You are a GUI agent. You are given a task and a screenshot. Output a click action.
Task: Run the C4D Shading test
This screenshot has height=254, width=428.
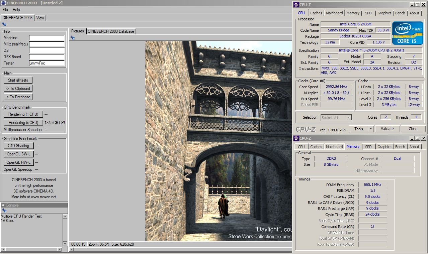point(19,146)
